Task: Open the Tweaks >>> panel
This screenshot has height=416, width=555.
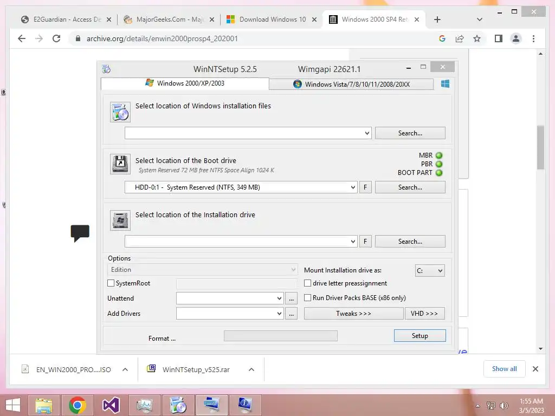Action: [353, 314]
